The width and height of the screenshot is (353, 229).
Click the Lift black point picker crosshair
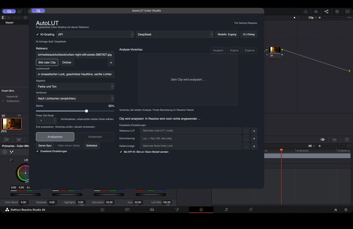coord(11,160)
